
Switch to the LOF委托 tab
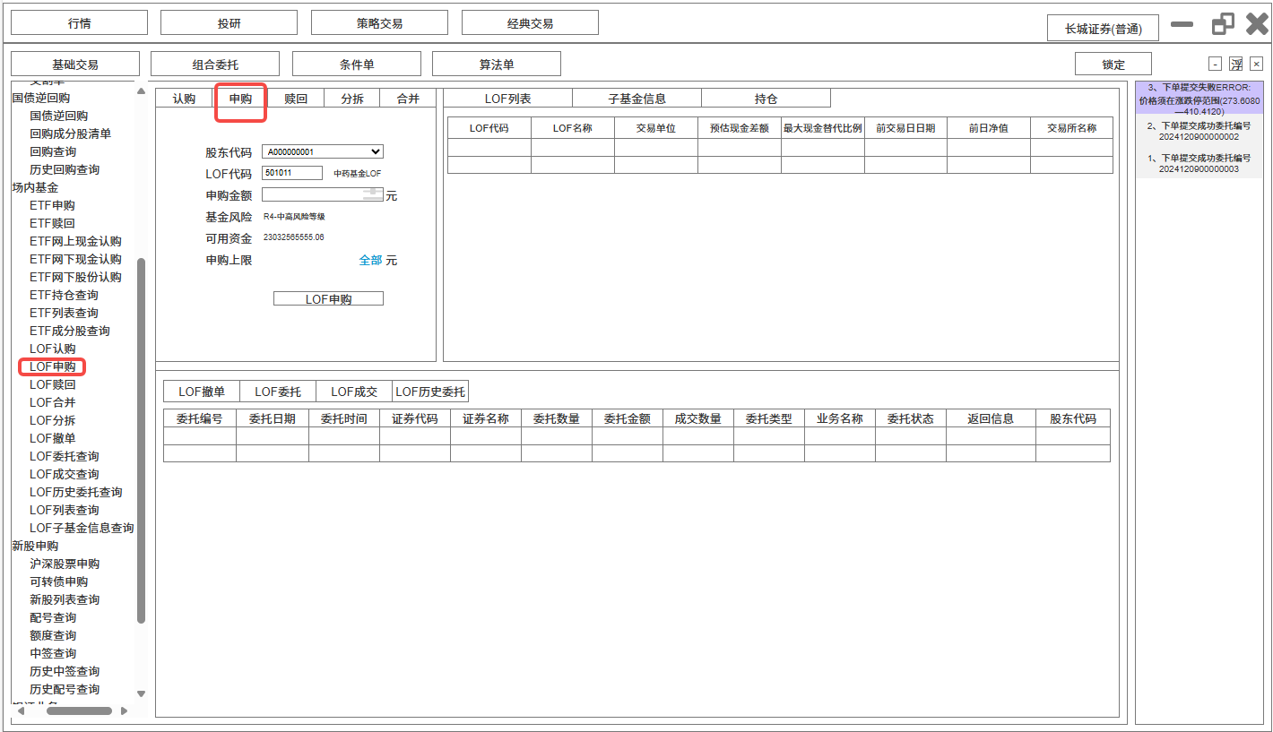[x=278, y=392]
